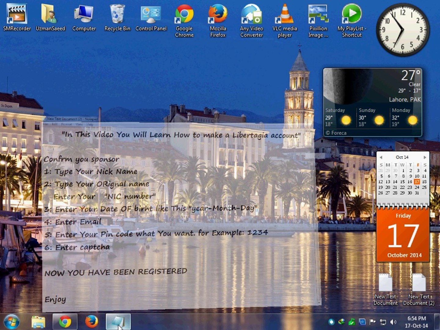Click the round blue tray icon
440x330 pixels.
point(331,322)
